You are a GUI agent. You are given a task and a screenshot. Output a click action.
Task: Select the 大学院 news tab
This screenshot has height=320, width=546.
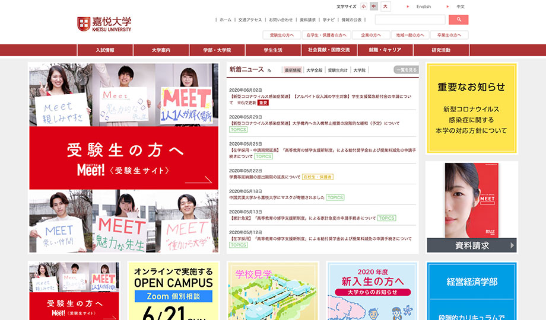tap(360, 71)
